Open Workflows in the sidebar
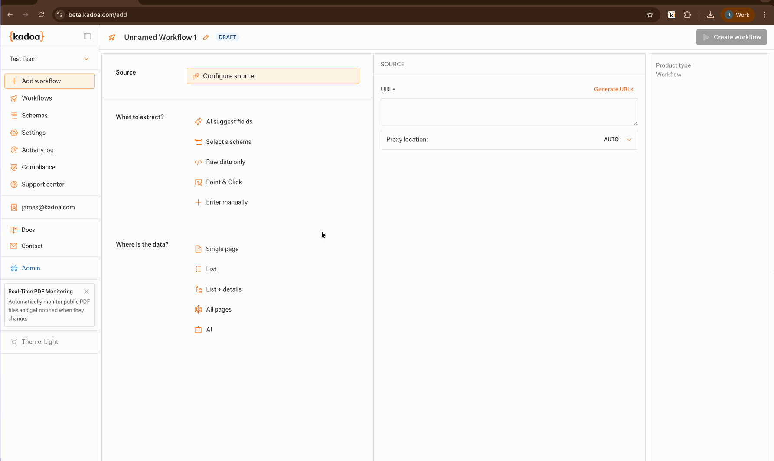The height and width of the screenshot is (461, 774). point(37,98)
